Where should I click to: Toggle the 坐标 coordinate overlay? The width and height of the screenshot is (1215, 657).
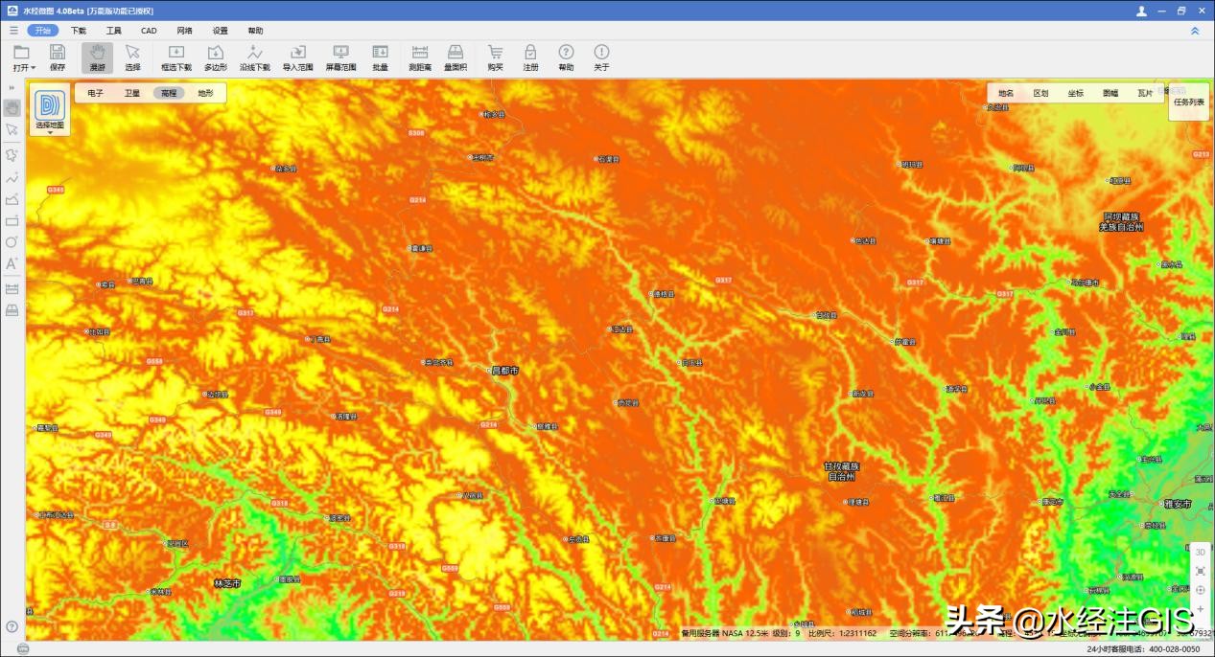[x=1076, y=93]
